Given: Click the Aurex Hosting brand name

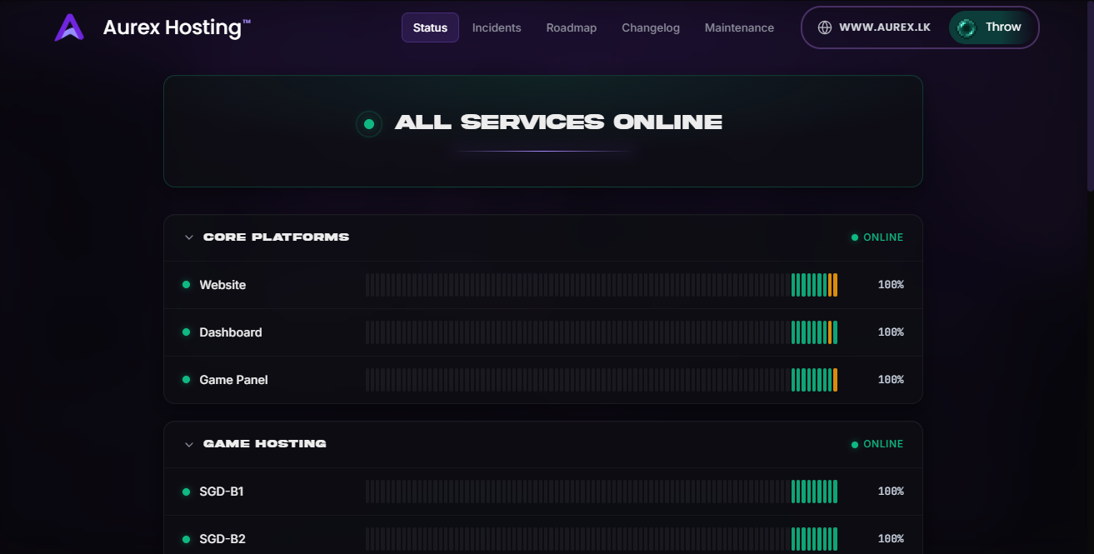Looking at the screenshot, I should [x=177, y=27].
